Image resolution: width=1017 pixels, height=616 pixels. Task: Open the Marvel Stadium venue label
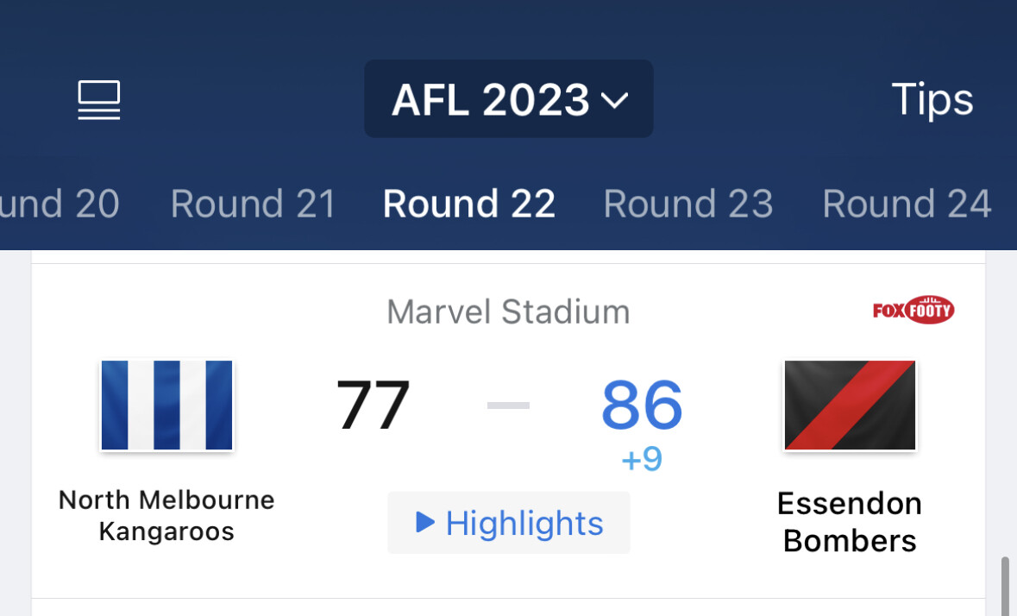pos(509,311)
